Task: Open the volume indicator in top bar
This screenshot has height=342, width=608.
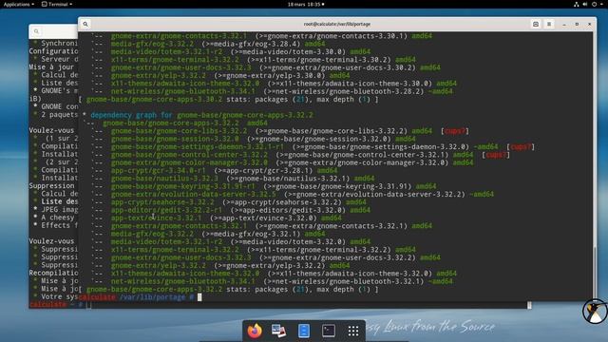Action: tap(585, 4)
